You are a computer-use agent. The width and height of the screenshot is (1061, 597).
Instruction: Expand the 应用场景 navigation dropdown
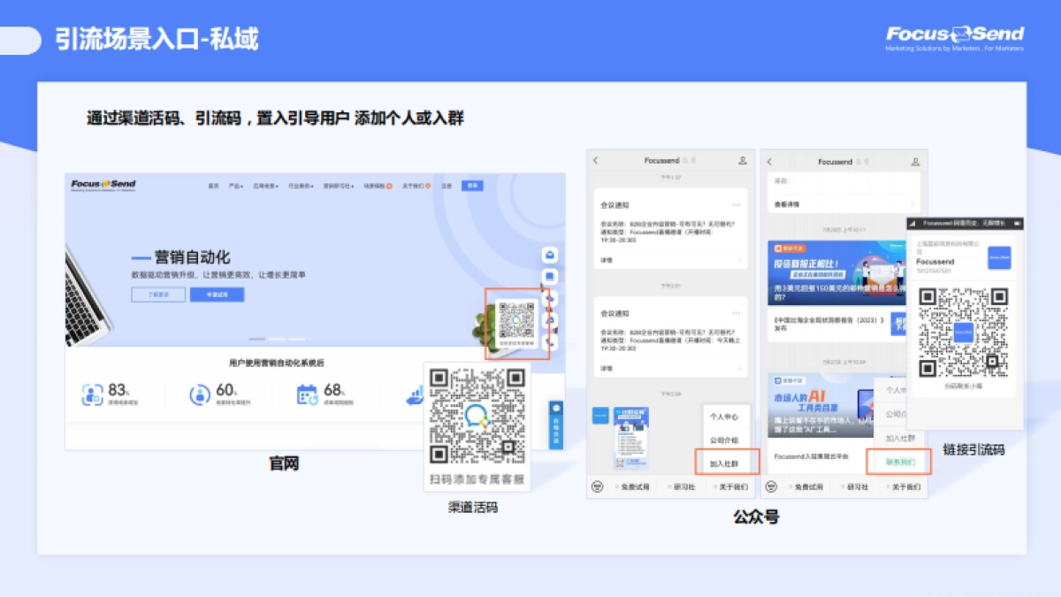point(263,186)
